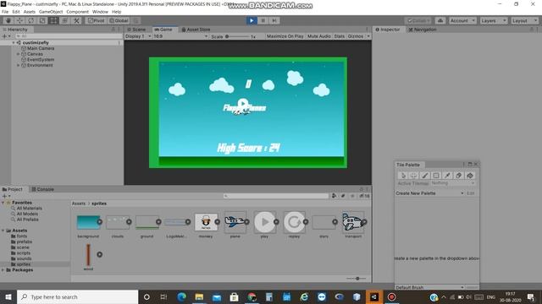
Task: Click Search by Type icon in Project
Action: [x=334, y=196]
